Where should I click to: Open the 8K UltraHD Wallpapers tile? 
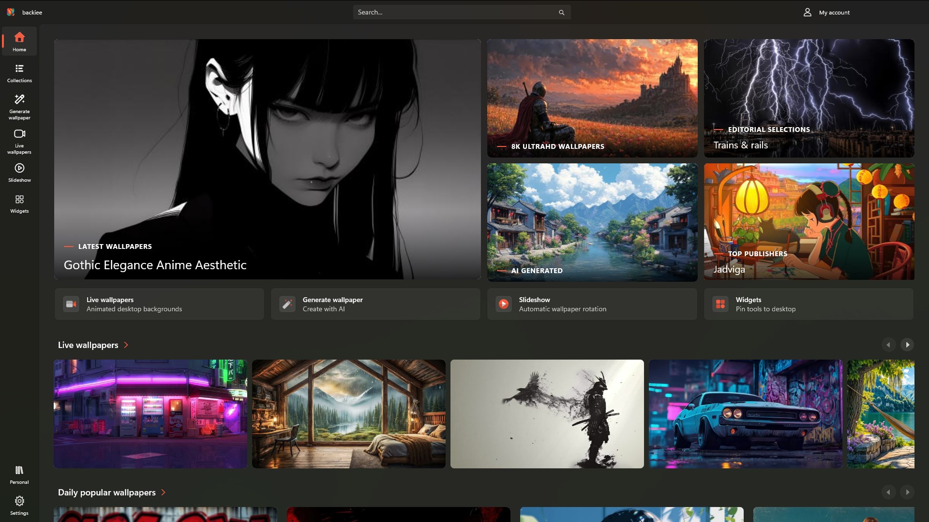592,98
